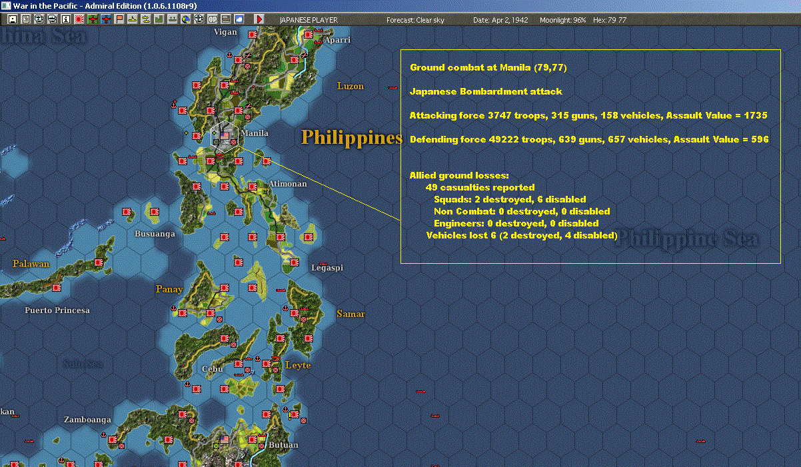Image resolution: width=801 pixels, height=467 pixels.
Task: Click the Luzon island label
Action: [x=351, y=86]
